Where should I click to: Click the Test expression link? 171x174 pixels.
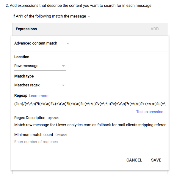pyautogui.click(x=150, y=112)
